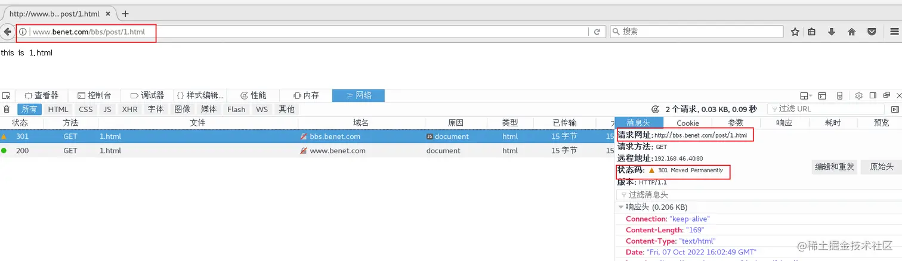
Task: Click the 编辑和重发 button
Action: [x=835, y=167]
